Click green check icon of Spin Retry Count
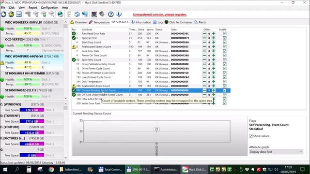310x174 pixels. point(74,59)
